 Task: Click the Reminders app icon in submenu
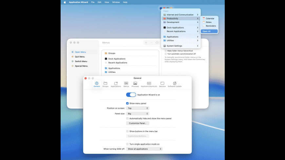204,26
